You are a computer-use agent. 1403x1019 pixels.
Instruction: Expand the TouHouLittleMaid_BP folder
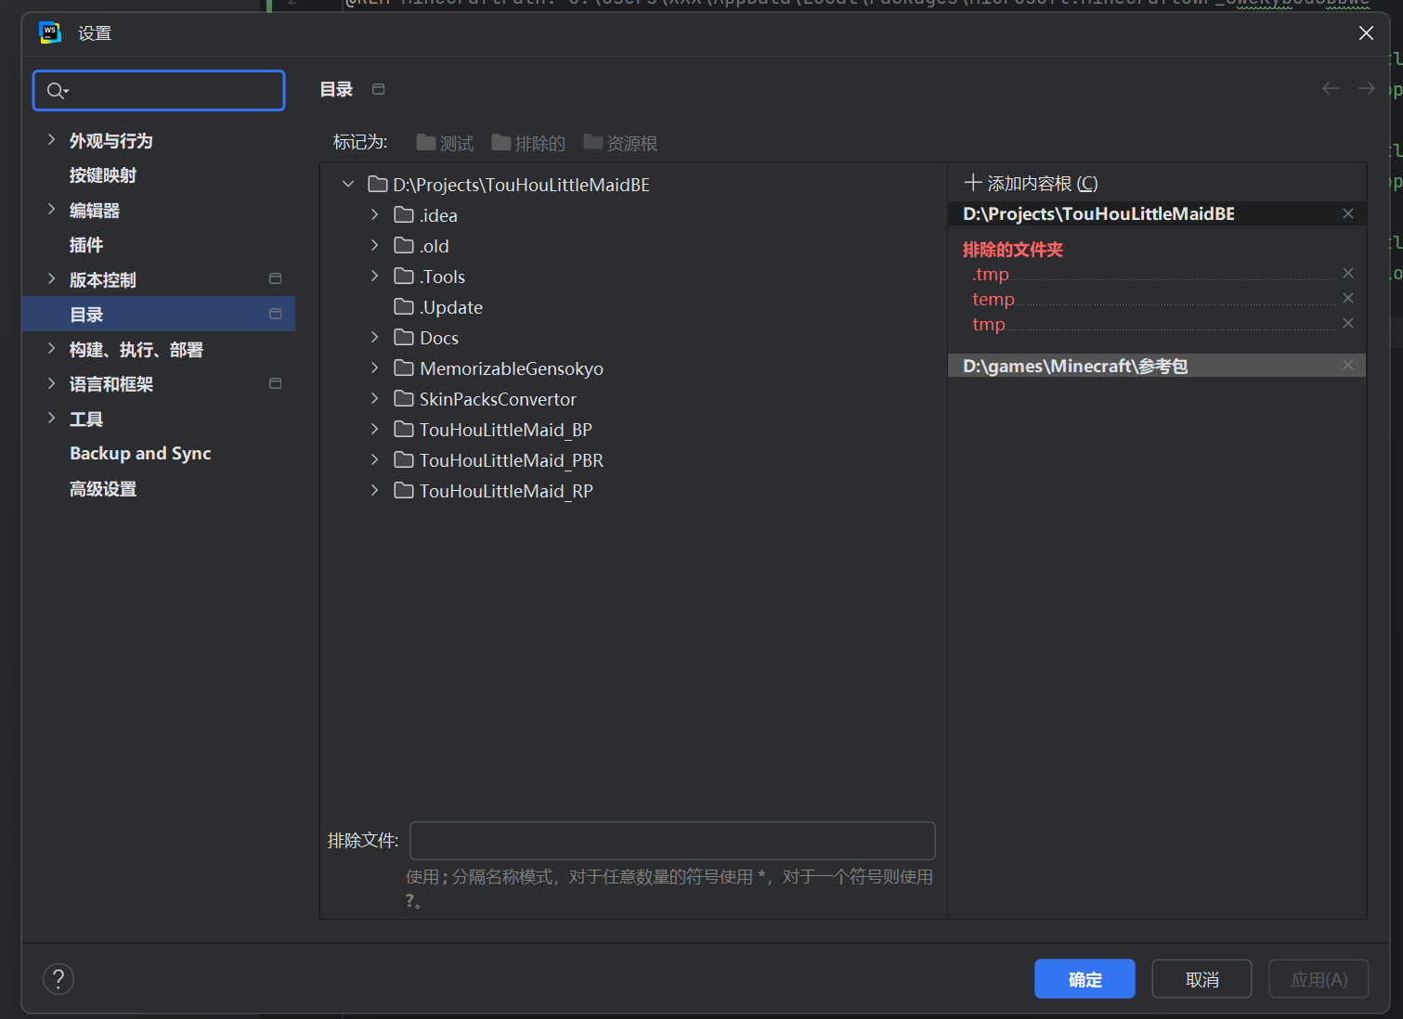coord(374,430)
